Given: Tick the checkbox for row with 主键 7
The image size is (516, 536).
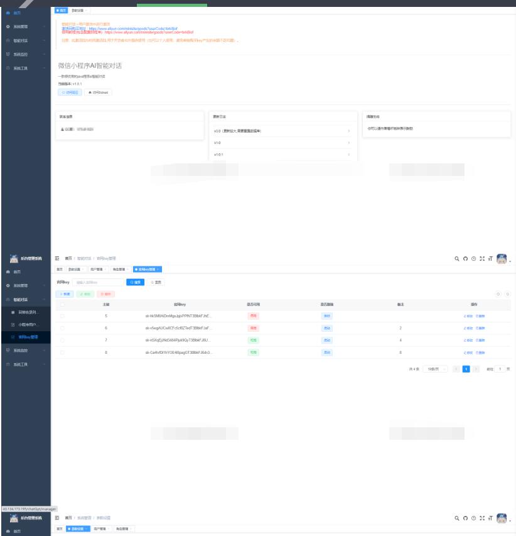Looking at the screenshot, I should [x=62, y=340].
